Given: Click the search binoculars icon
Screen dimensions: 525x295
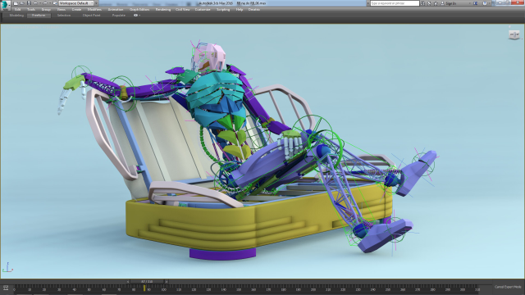Looking at the screenshot, I should pyautogui.click(x=422, y=3).
